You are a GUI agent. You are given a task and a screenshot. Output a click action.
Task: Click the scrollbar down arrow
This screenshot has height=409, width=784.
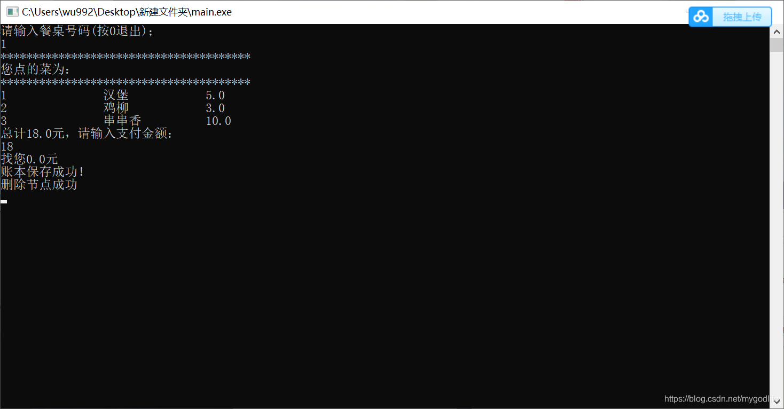coord(777,402)
